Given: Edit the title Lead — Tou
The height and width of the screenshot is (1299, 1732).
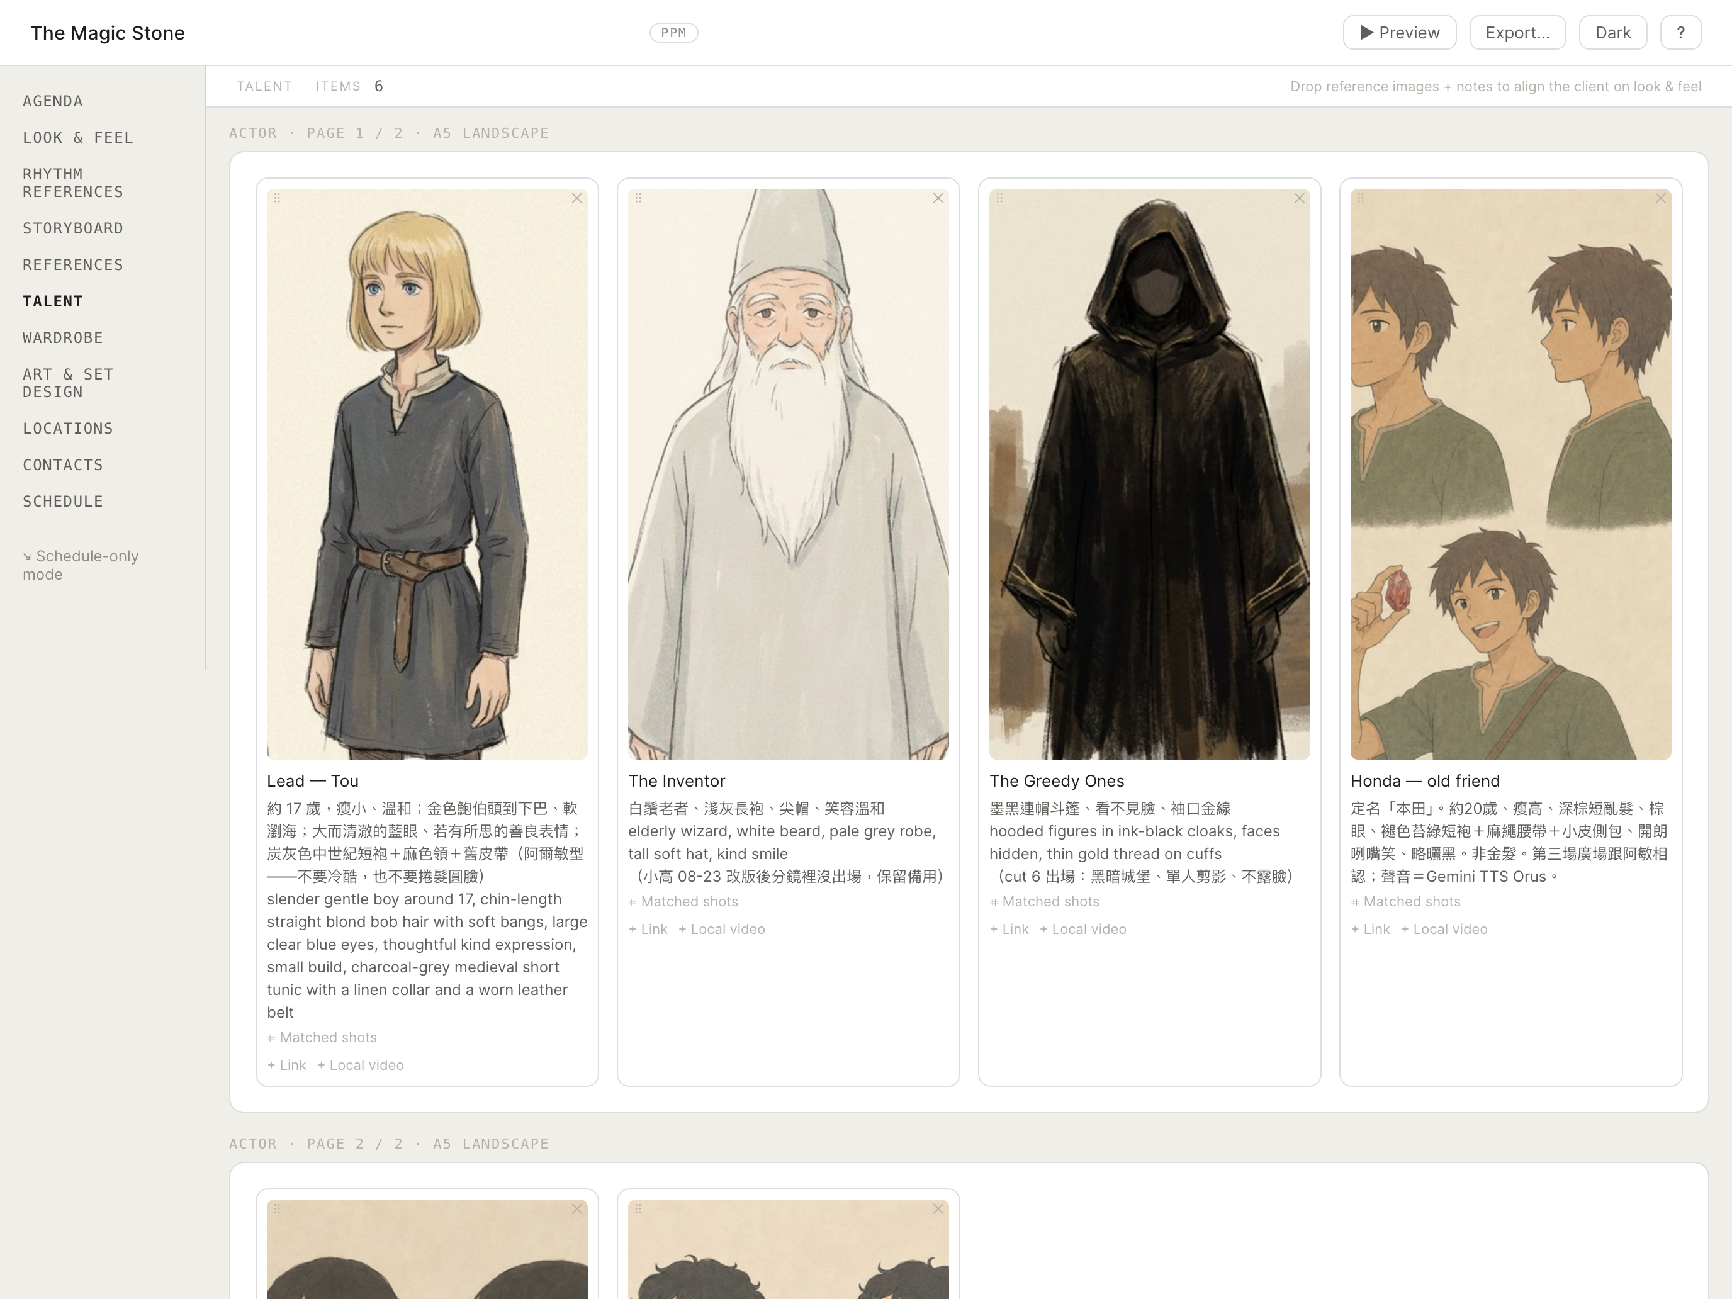Looking at the screenshot, I should click(312, 780).
